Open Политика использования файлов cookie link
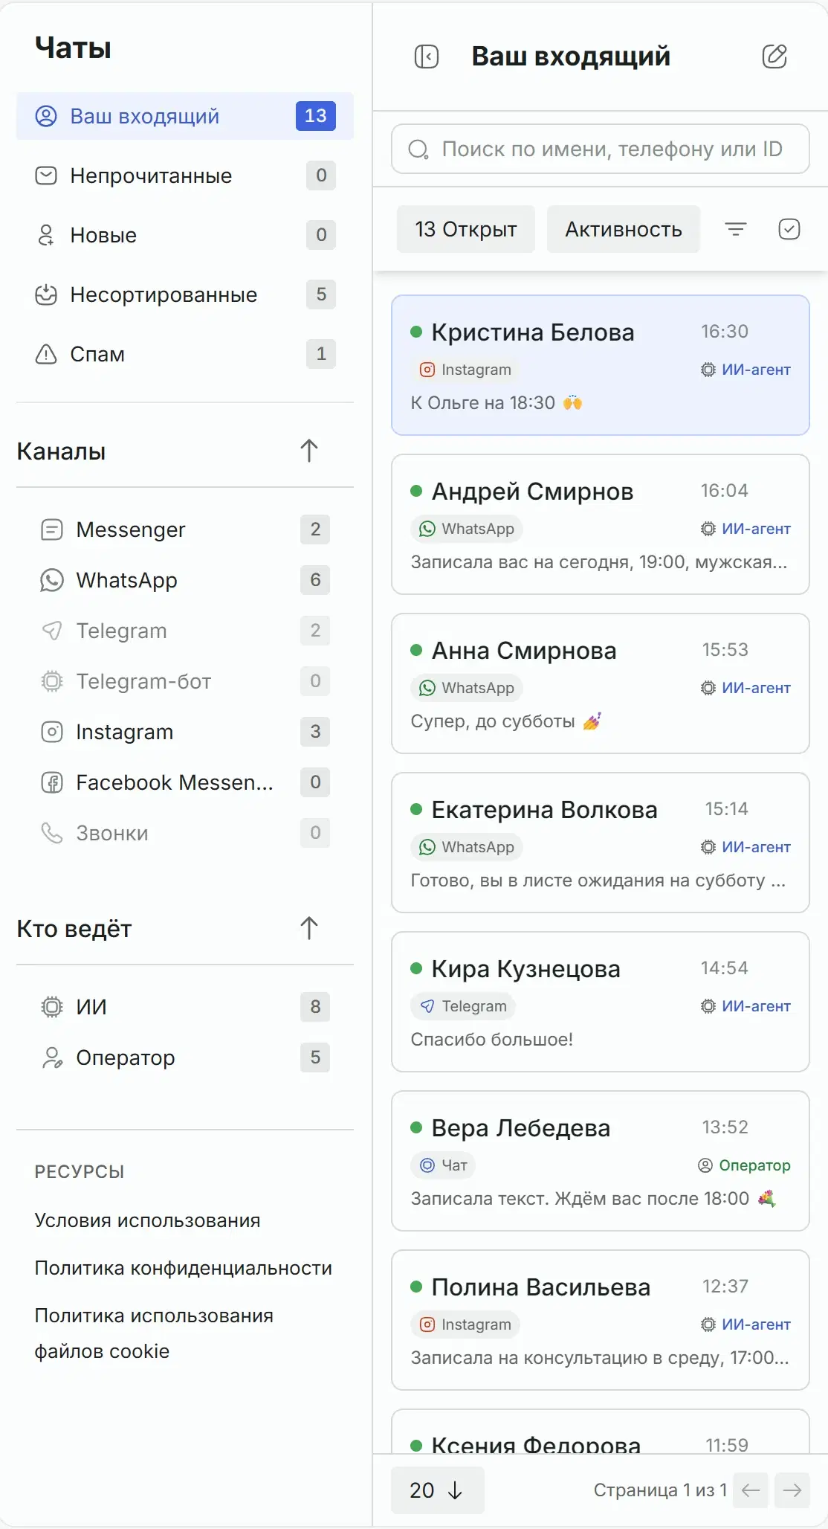 pos(154,1333)
